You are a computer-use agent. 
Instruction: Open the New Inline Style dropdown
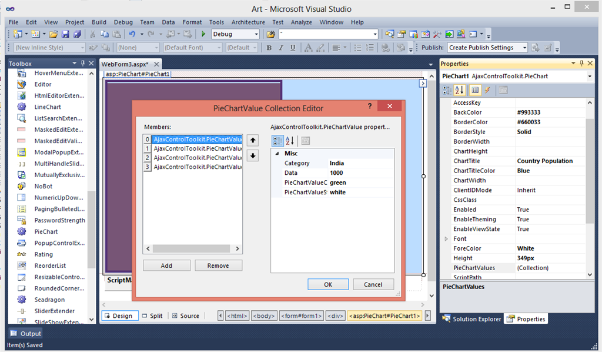pos(82,48)
